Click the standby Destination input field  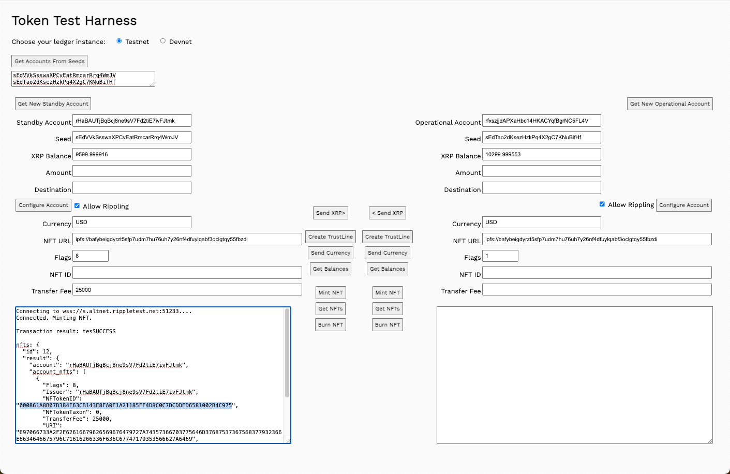click(132, 188)
